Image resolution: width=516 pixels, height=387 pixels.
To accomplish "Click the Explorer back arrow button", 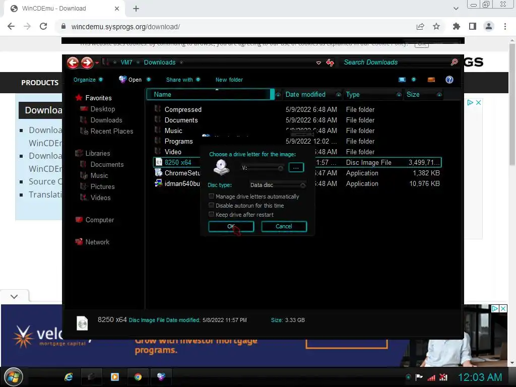I will (x=73, y=62).
